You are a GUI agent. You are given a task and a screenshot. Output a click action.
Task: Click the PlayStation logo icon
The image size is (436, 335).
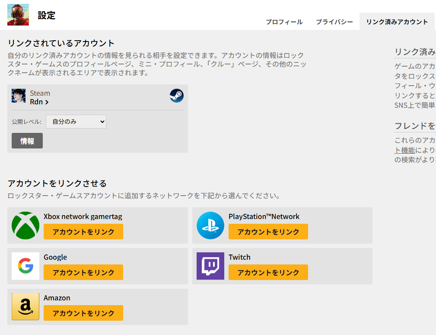tap(210, 225)
